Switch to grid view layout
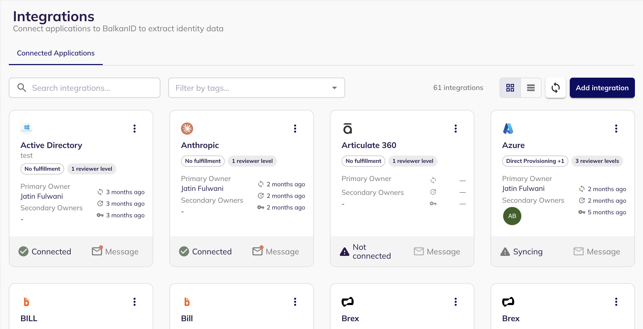The width and height of the screenshot is (643, 329). [510, 88]
